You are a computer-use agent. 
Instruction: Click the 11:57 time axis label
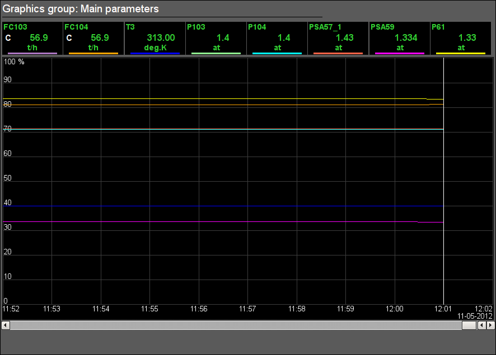pyautogui.click(x=247, y=309)
